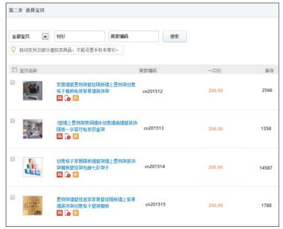The image size is (283, 229).
Task: Check the box for item cn201514
Action: coord(12,159)
